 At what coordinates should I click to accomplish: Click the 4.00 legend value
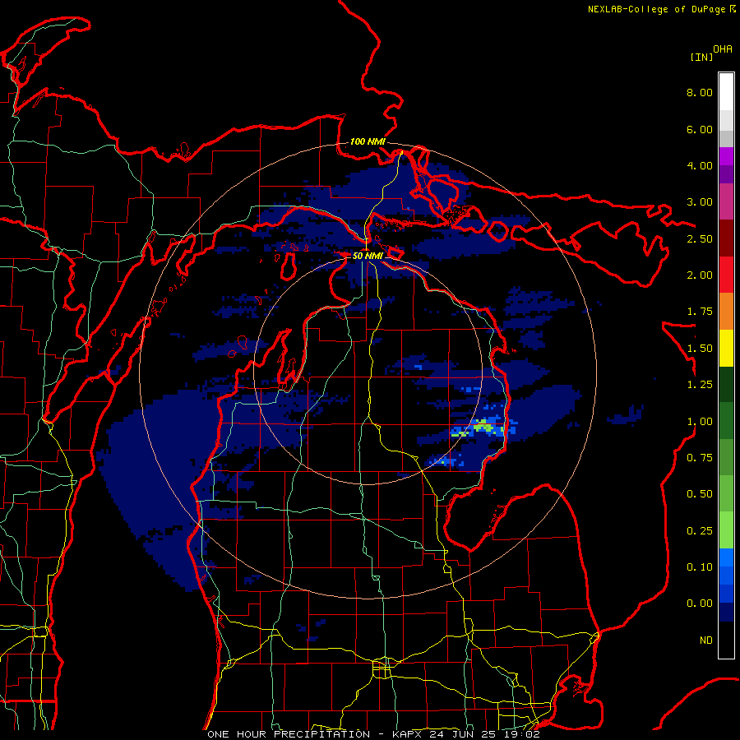tap(700, 165)
